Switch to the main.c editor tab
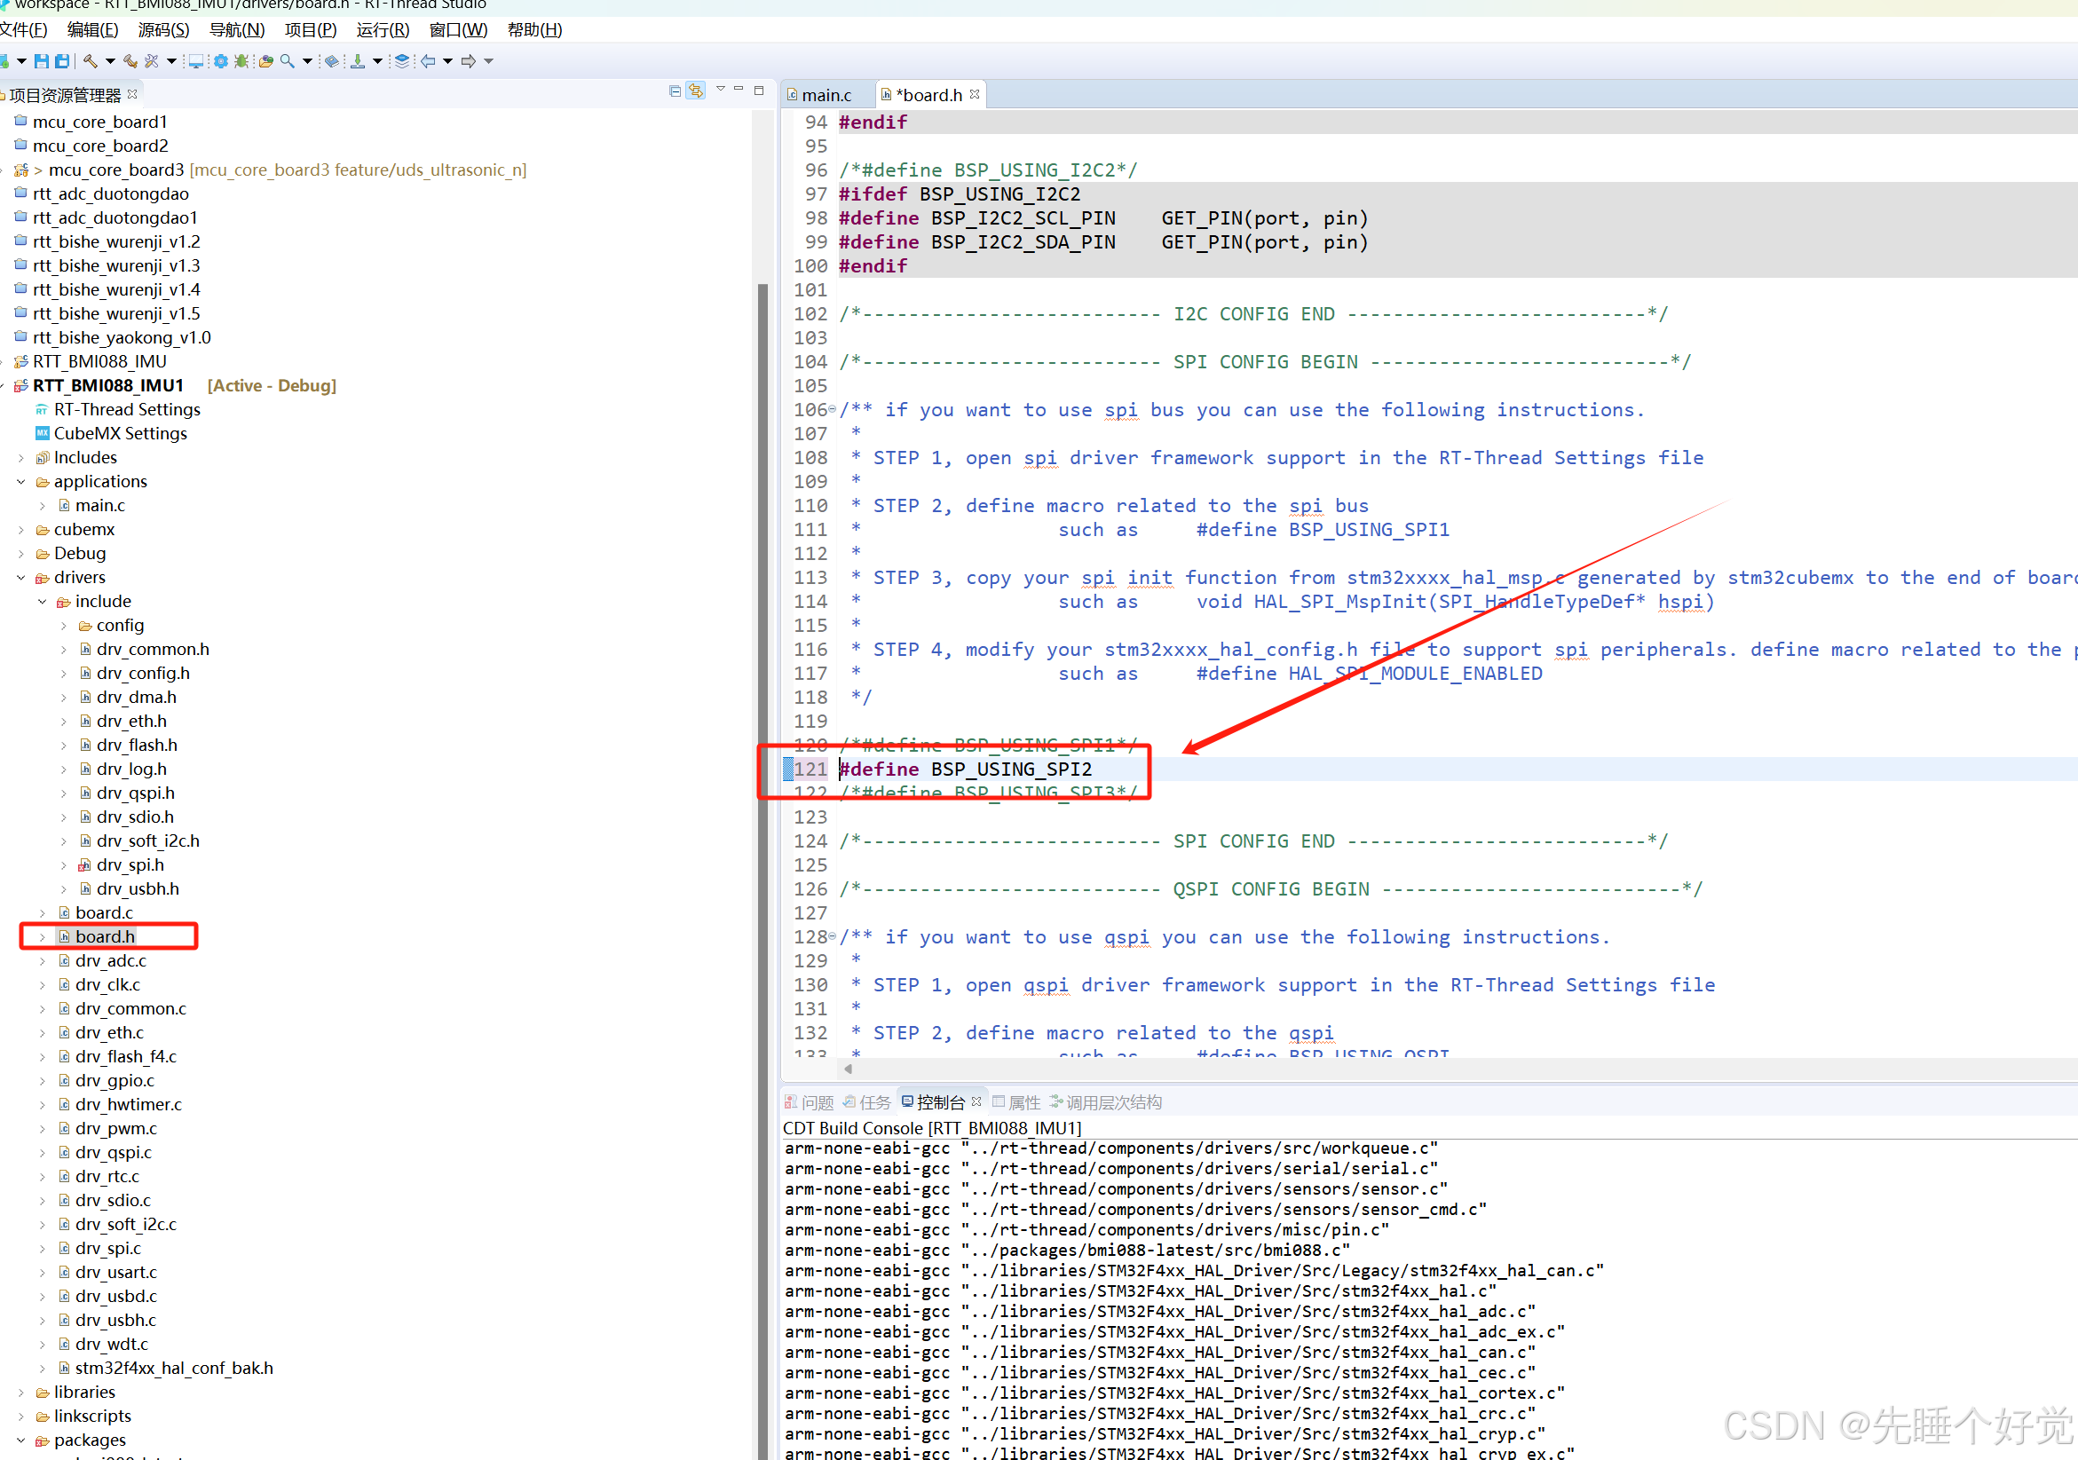Screen dimensions: 2078x1460 (826, 95)
